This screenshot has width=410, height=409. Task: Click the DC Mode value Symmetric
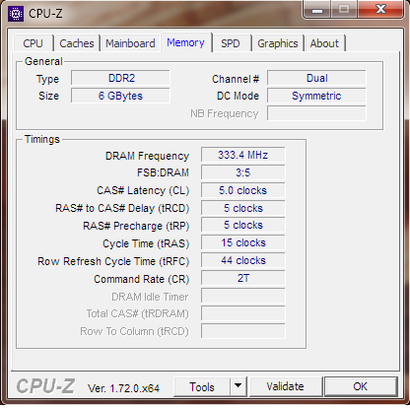pos(316,96)
